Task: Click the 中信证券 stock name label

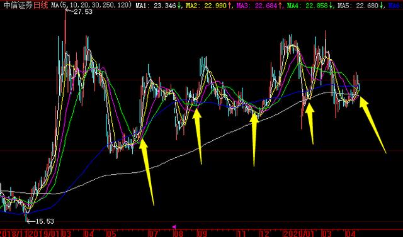Action: (18, 5)
